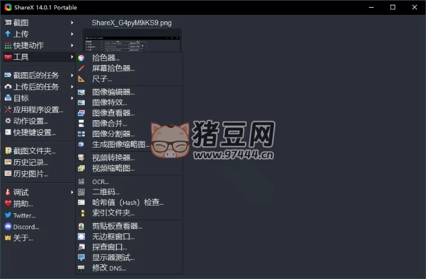Expand the 调试 debug submenu arrow
Screen dimensions: 426x279
(x=72, y=193)
